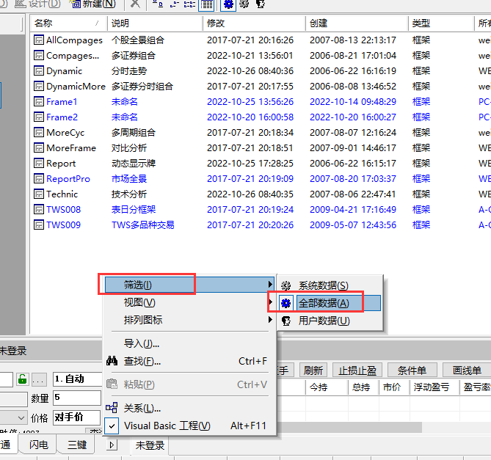Select 用户数据(U) submenu option
The height and width of the screenshot is (460, 491).
[x=330, y=321]
